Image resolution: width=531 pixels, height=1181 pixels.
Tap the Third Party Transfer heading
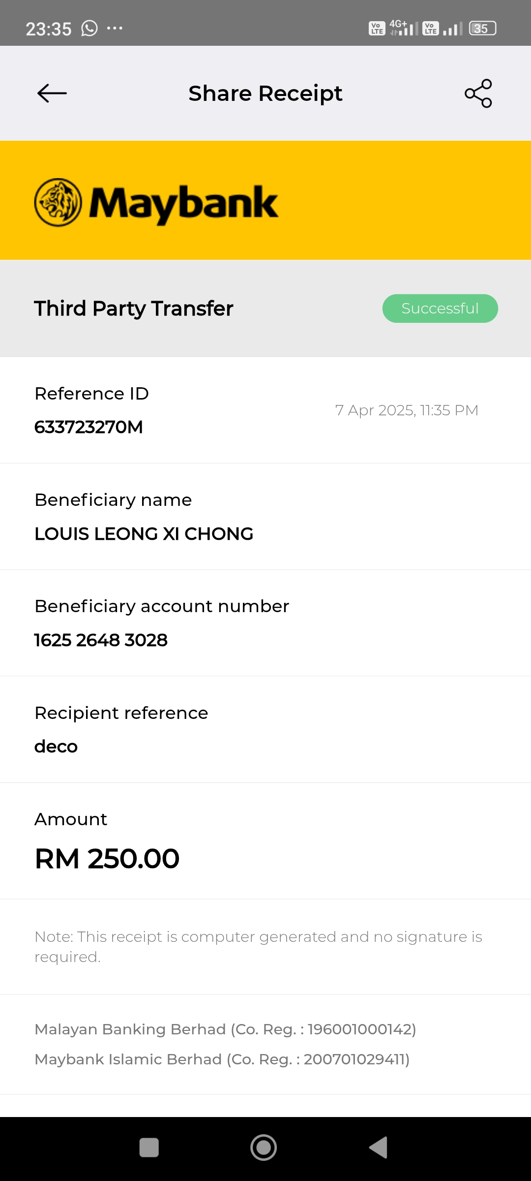click(x=134, y=309)
